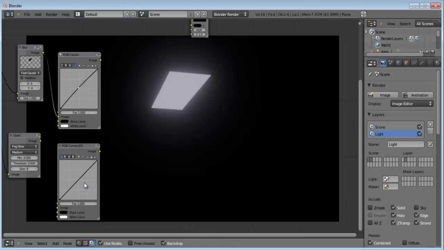The image size is (444, 250).
Task: Open the File menu
Action: click(27, 14)
